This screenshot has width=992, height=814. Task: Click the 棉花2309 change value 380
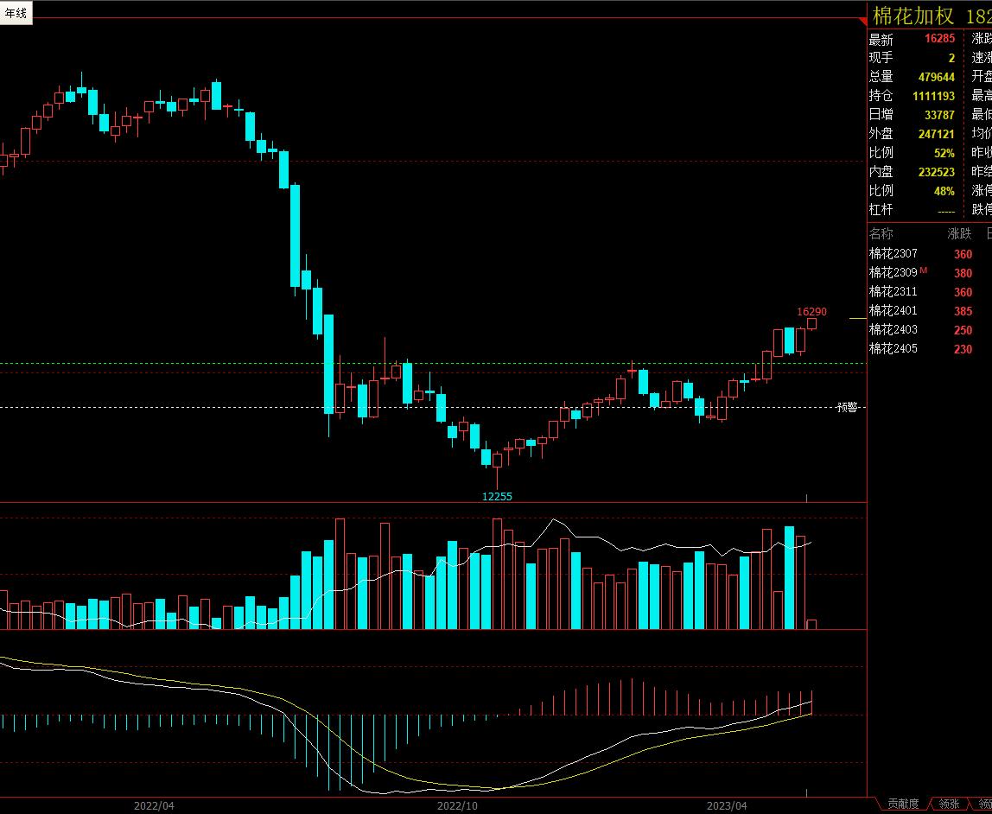pyautogui.click(x=963, y=273)
